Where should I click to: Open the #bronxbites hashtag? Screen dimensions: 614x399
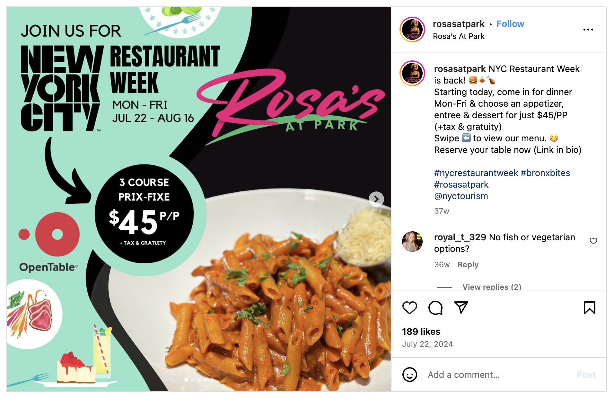point(545,173)
